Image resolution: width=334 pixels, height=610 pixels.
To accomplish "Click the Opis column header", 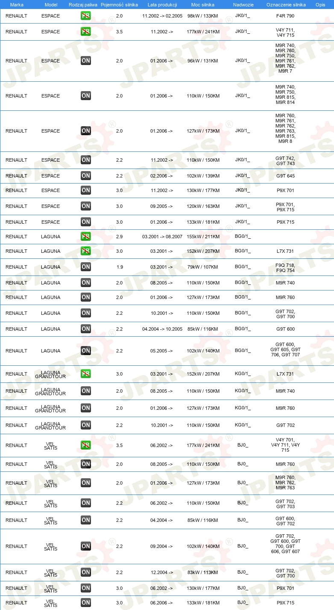I will click(320, 5).
